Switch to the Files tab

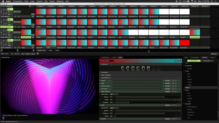pos(186,57)
